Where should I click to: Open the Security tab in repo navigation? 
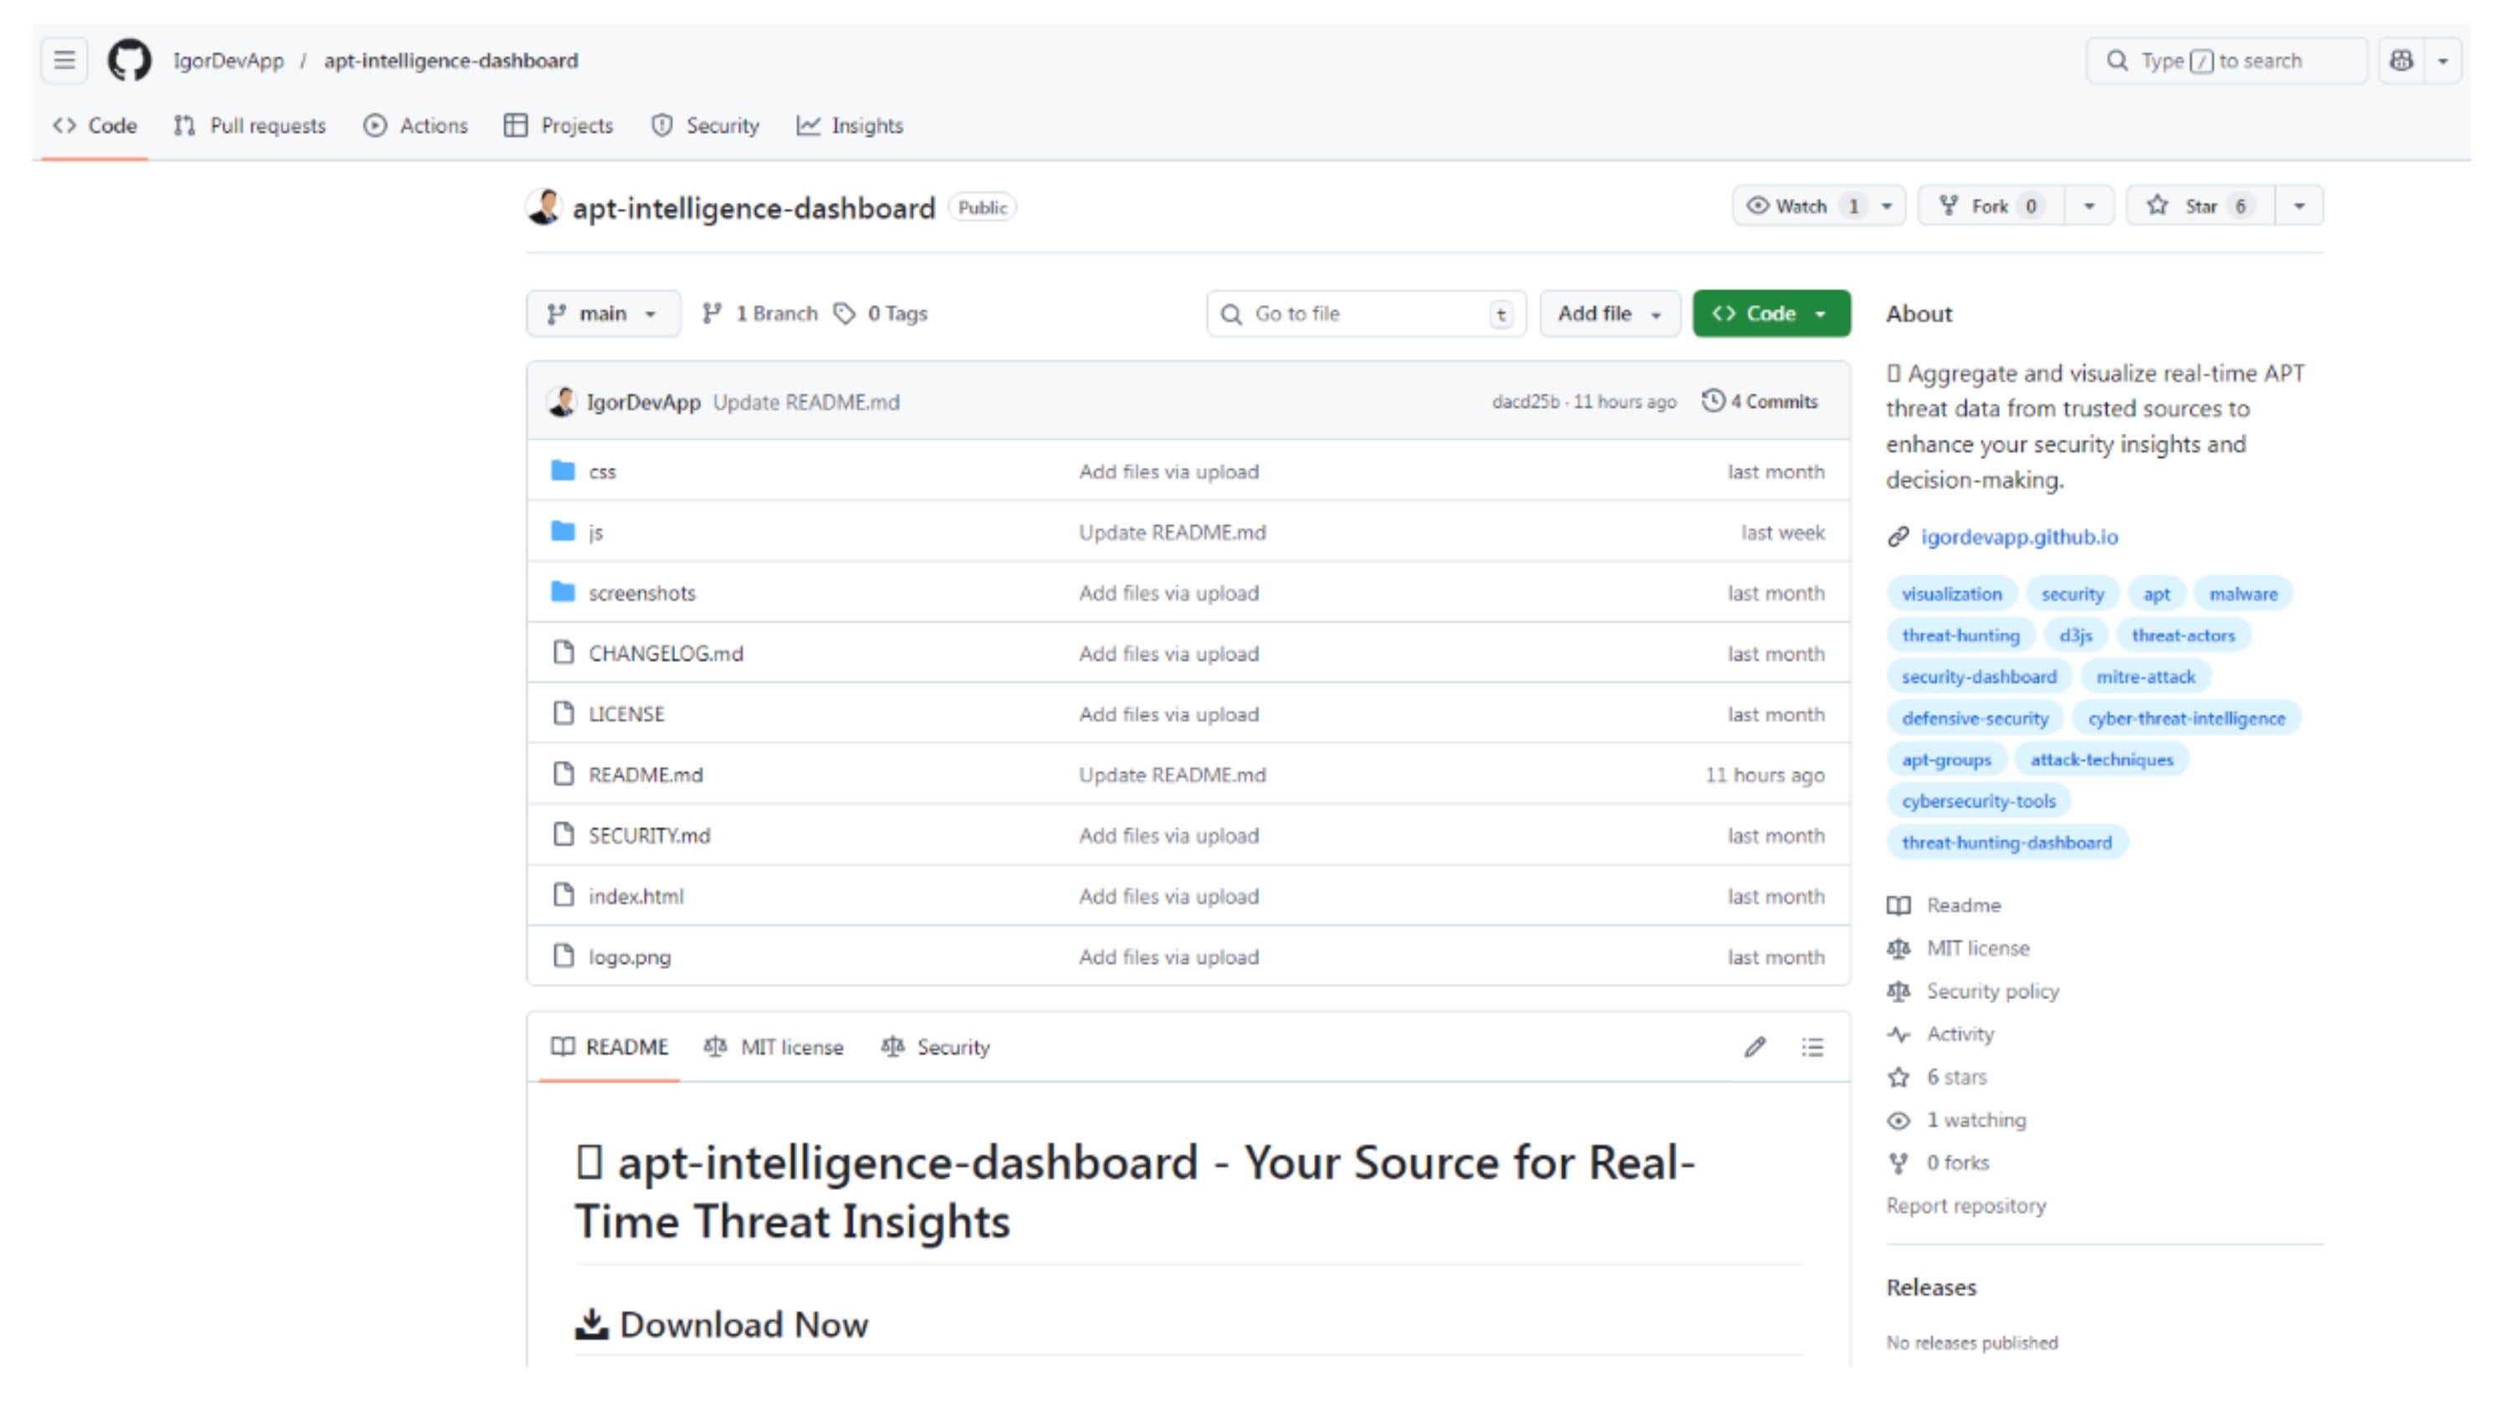pos(705,125)
